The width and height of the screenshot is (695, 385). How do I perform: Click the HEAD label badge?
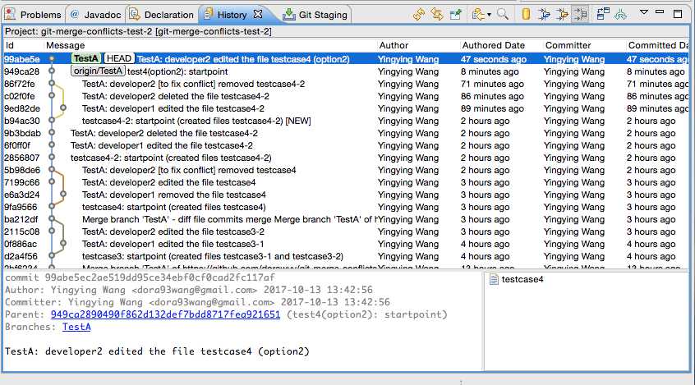119,58
